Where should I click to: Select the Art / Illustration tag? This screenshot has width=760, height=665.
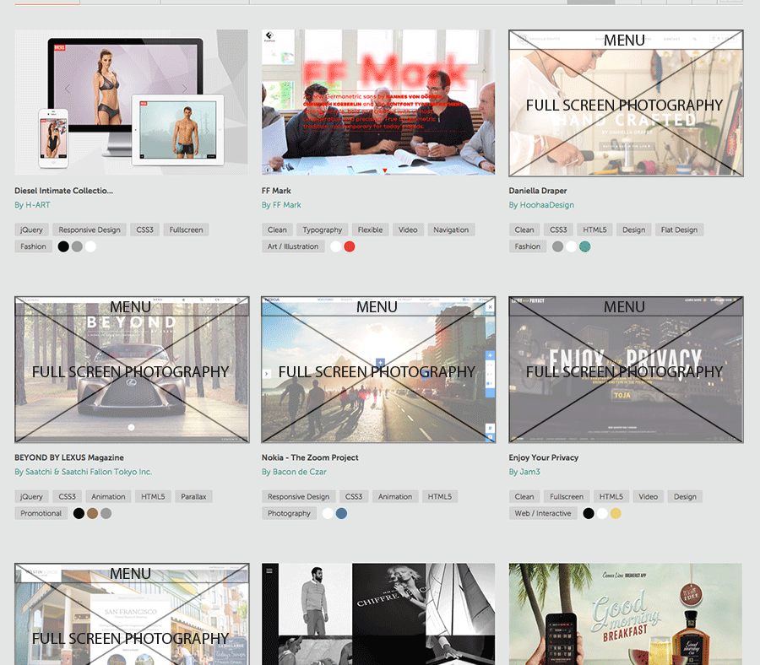tap(293, 246)
